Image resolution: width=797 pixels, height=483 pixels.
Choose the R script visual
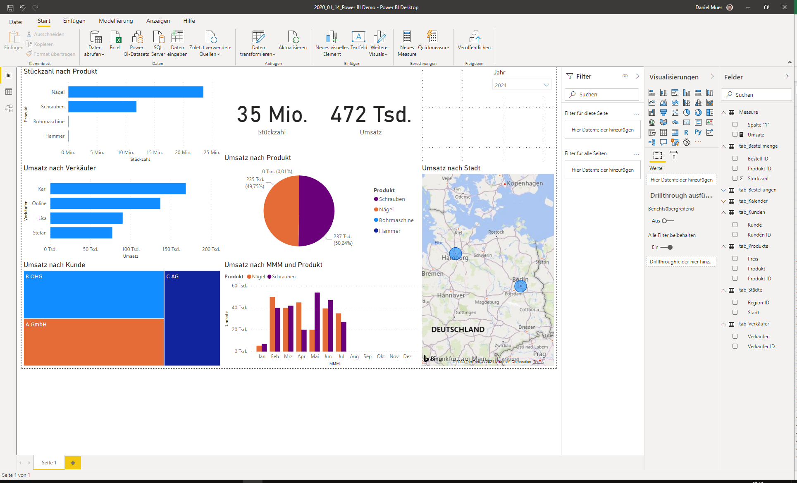[x=687, y=132]
